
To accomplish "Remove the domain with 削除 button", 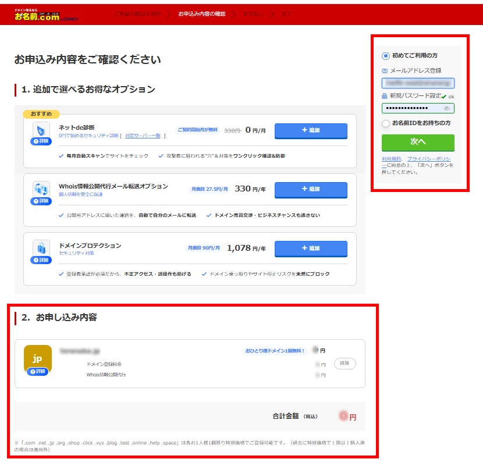I will [345, 363].
